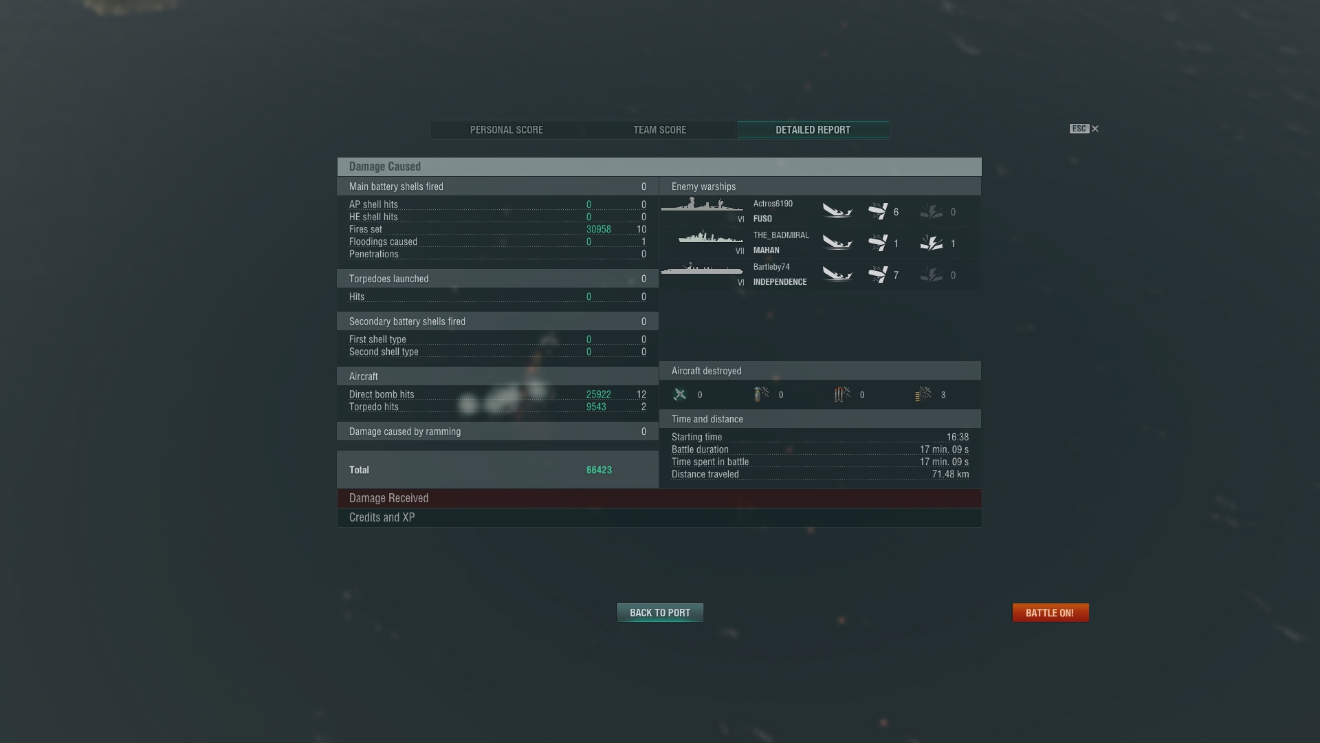This screenshot has height=743, width=1320.
Task: Collapse the Damage Caused section header
Action: (x=659, y=166)
